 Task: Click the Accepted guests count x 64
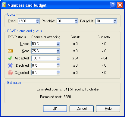pos(75,58)
